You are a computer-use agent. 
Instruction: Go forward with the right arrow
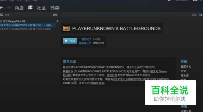coord(9,8)
